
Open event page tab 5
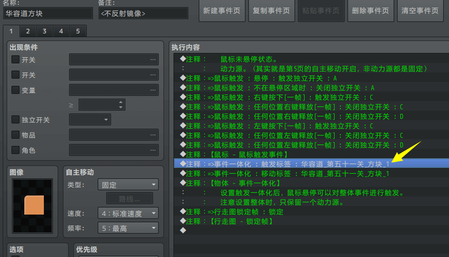pos(78,31)
